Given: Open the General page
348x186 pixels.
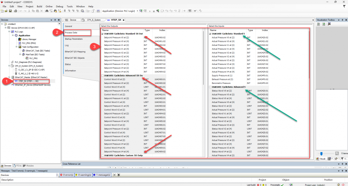Looking at the screenshot, I should click(x=68, y=26).
